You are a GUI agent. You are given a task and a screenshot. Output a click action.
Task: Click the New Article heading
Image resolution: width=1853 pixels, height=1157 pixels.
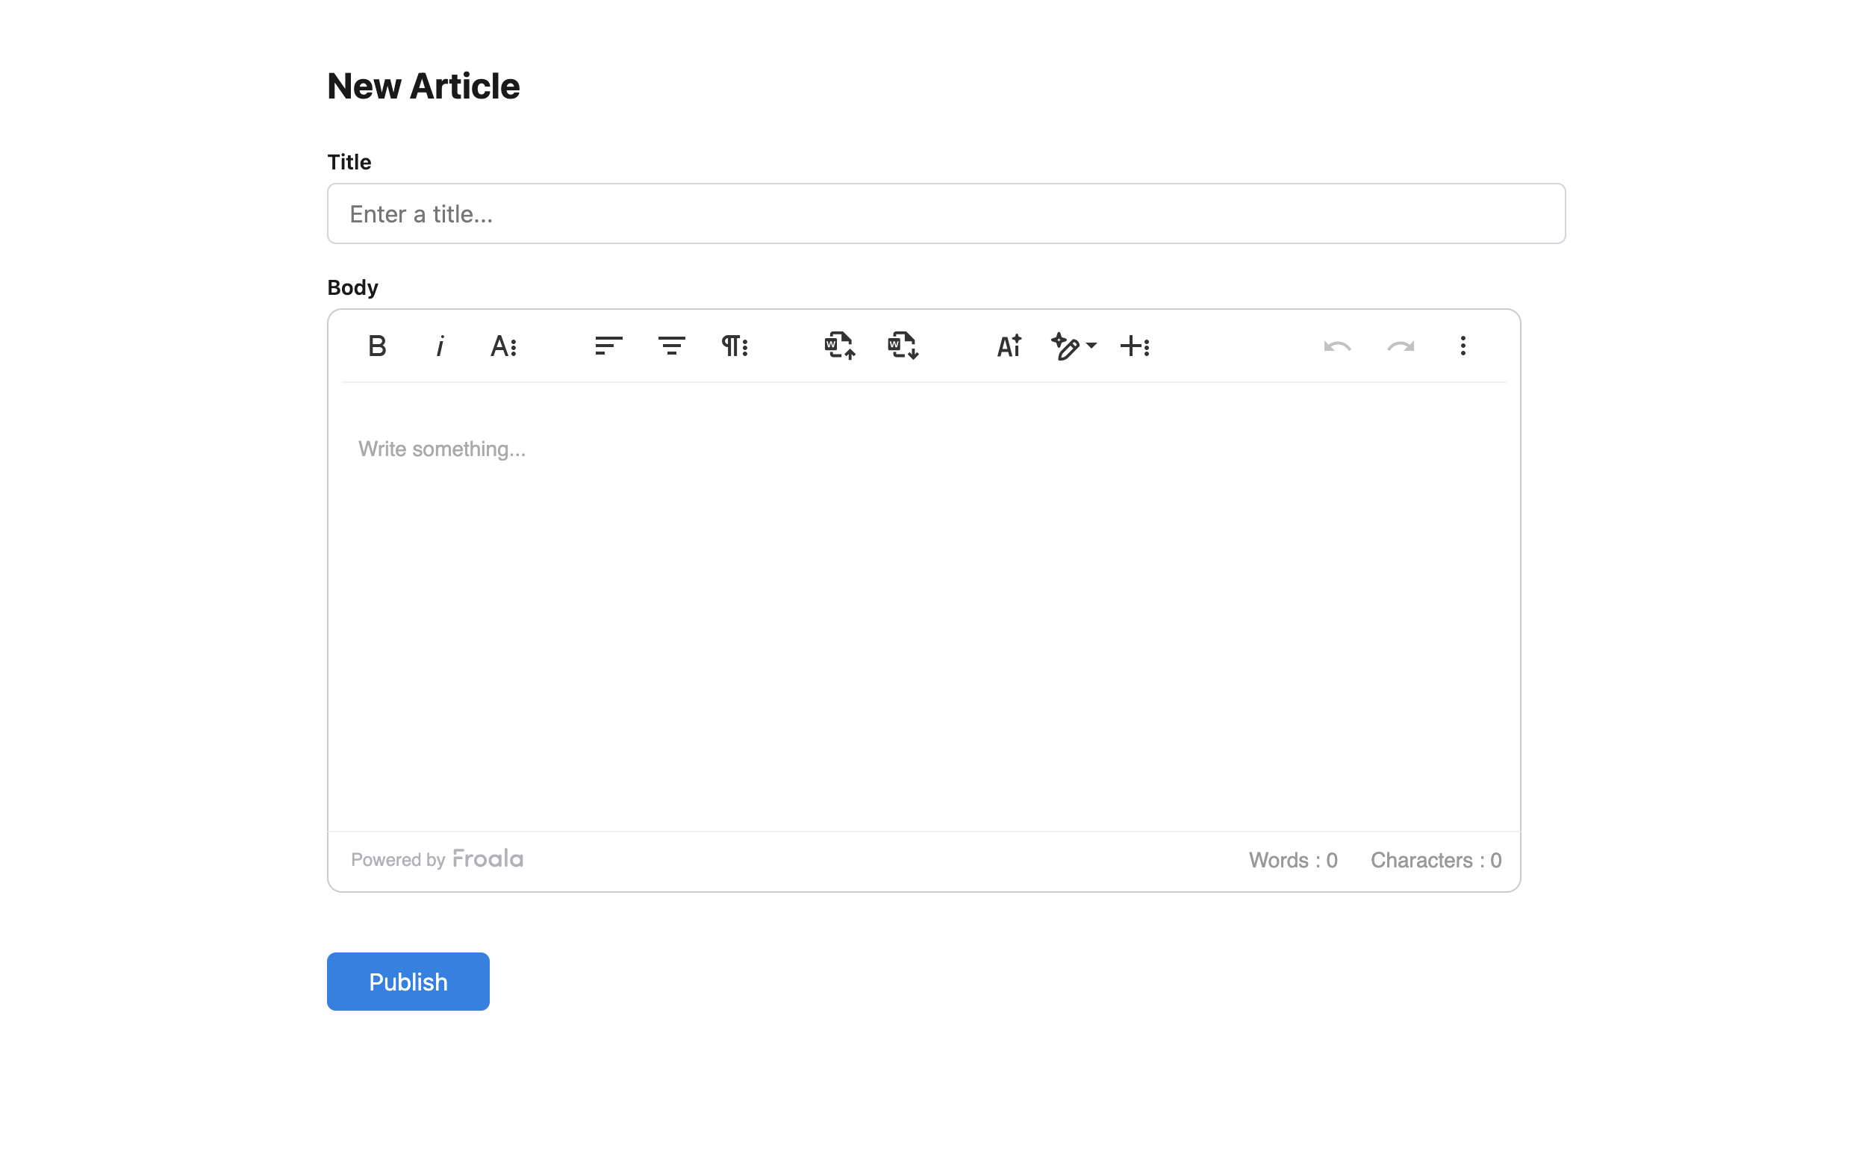(x=423, y=86)
